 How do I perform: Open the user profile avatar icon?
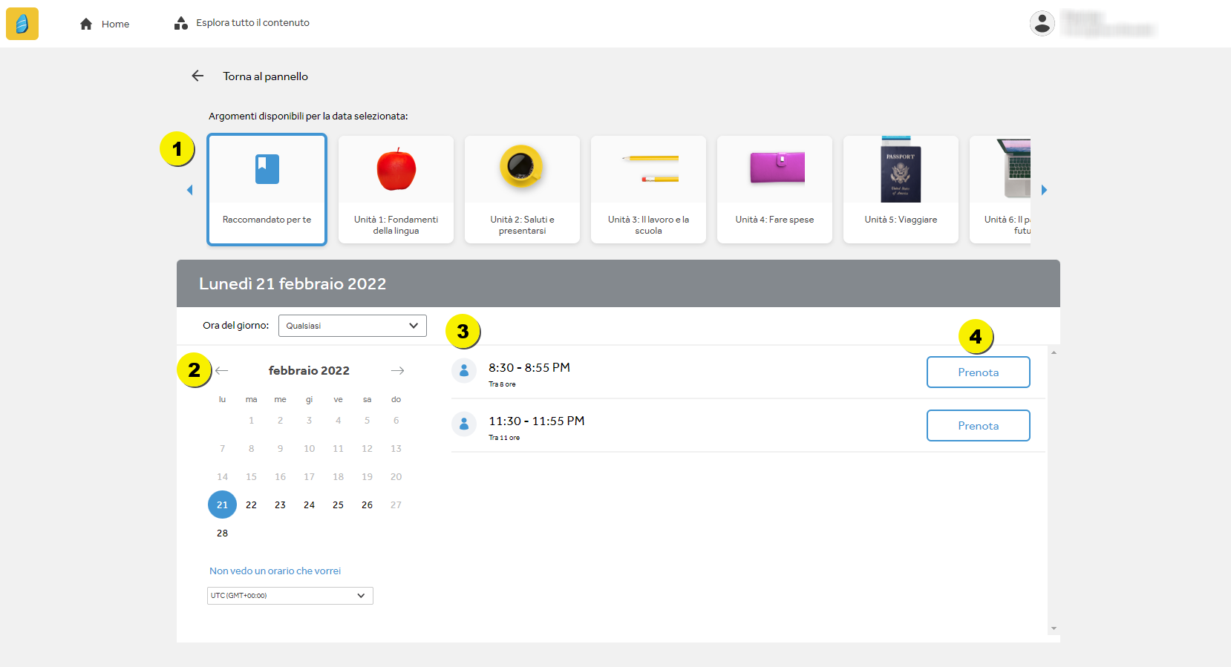click(1042, 23)
